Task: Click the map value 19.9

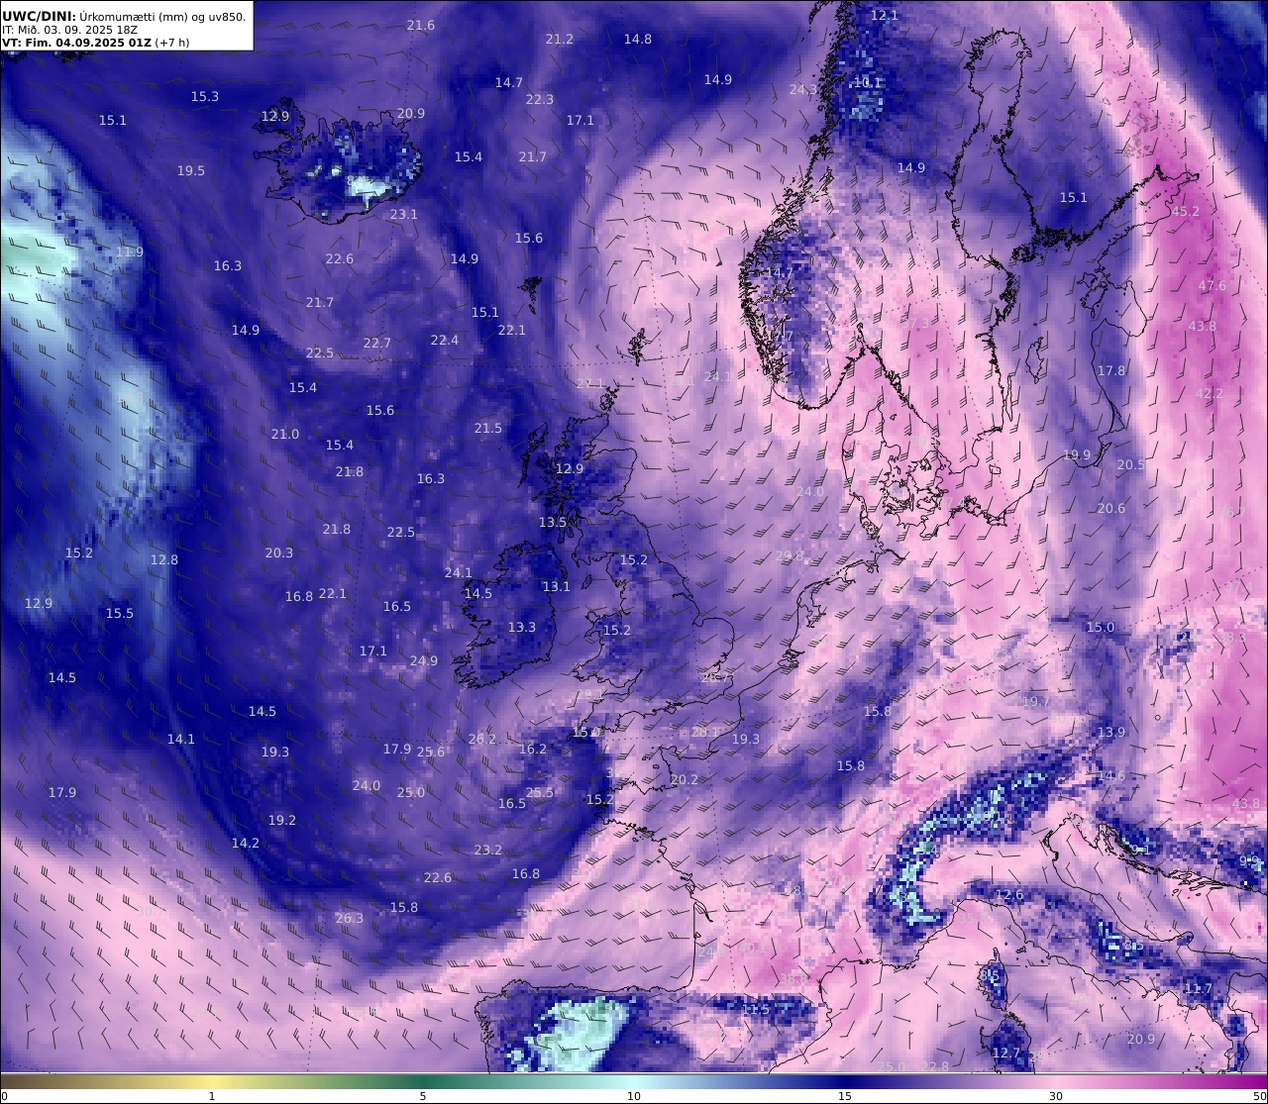Action: click(x=1077, y=454)
